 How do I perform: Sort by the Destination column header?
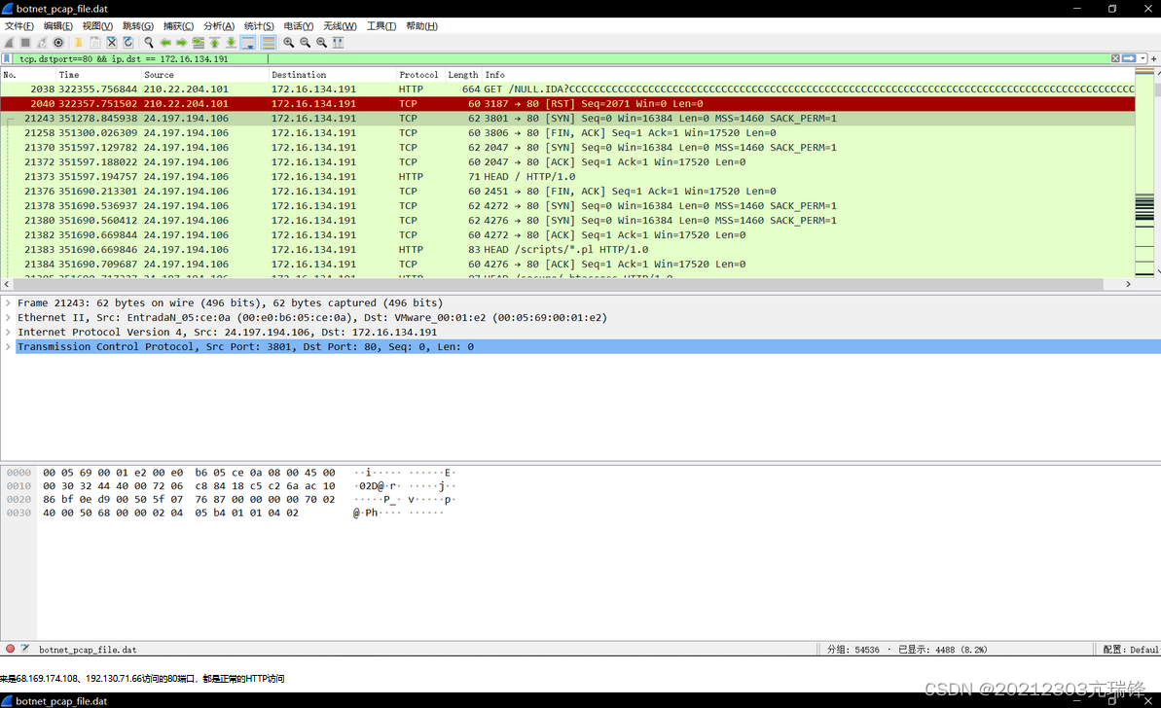click(333, 75)
